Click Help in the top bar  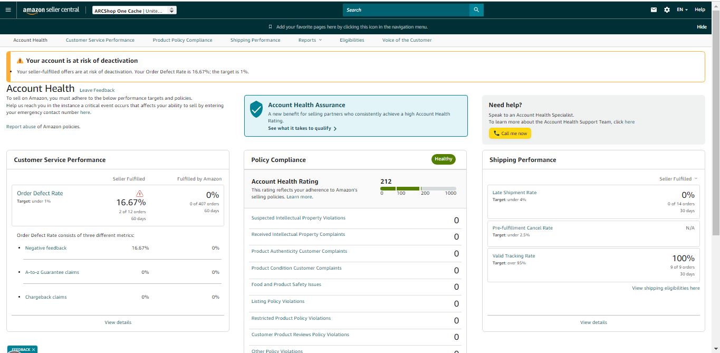[x=699, y=10]
